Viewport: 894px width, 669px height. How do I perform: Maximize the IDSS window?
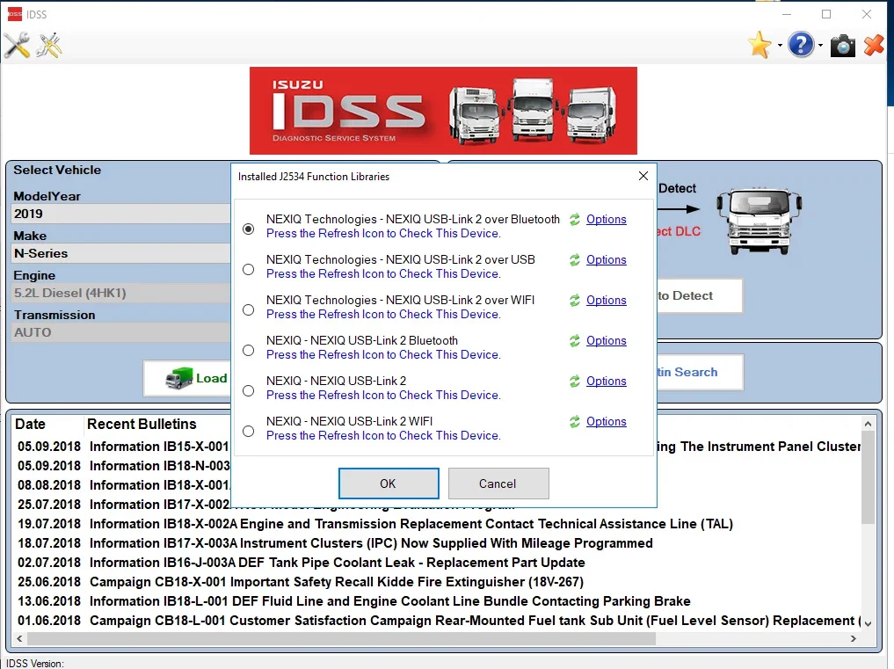click(826, 14)
